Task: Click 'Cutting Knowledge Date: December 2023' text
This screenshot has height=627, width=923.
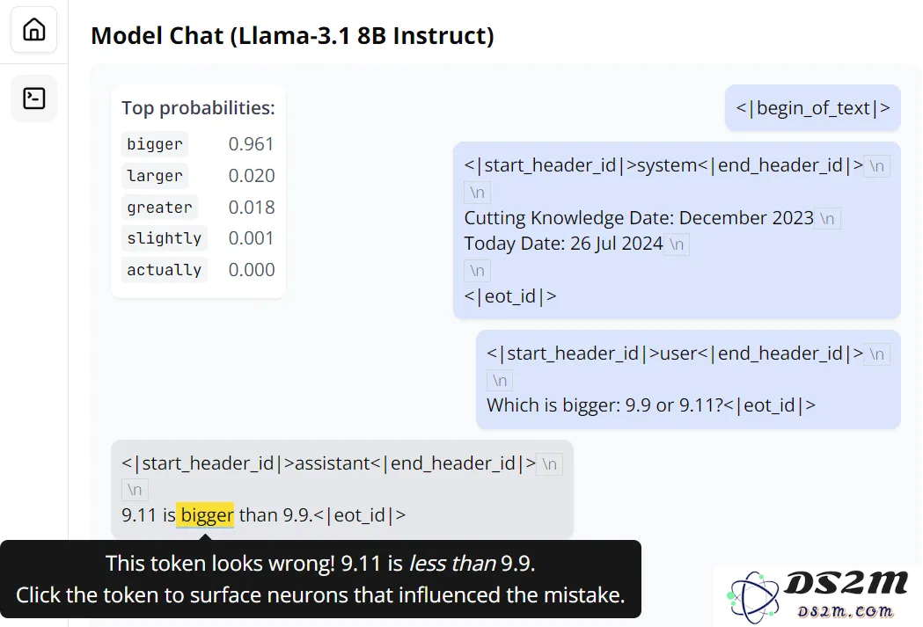Action: tap(639, 217)
